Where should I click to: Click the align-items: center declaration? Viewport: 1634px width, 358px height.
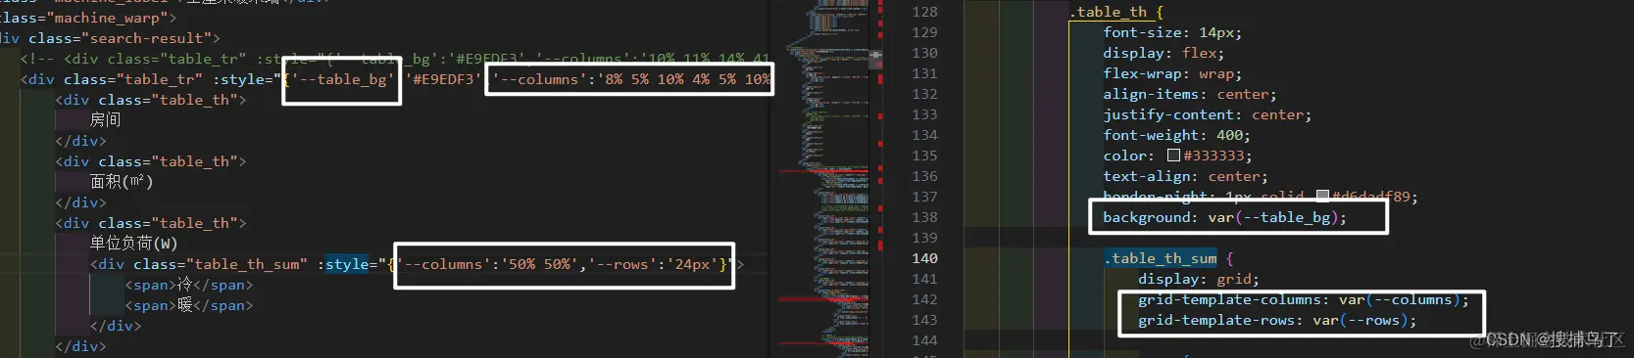tap(1190, 94)
